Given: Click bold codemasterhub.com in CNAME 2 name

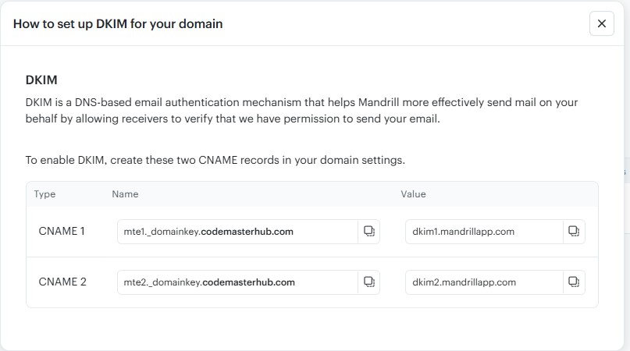Looking at the screenshot, I should [x=247, y=282].
